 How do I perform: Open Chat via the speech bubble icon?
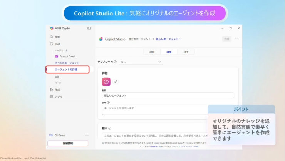click(52, 44)
